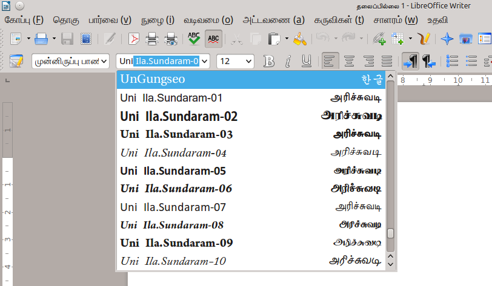Open the Insert (நுழை) menu
This screenshot has height=286, width=492.
pos(158,21)
